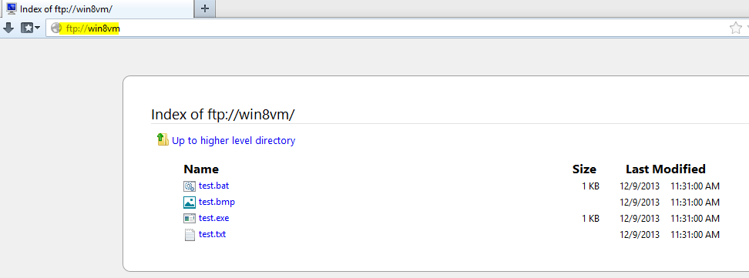Bookmark this page with star icon
Image resolution: width=749 pixels, height=278 pixels.
tap(736, 28)
